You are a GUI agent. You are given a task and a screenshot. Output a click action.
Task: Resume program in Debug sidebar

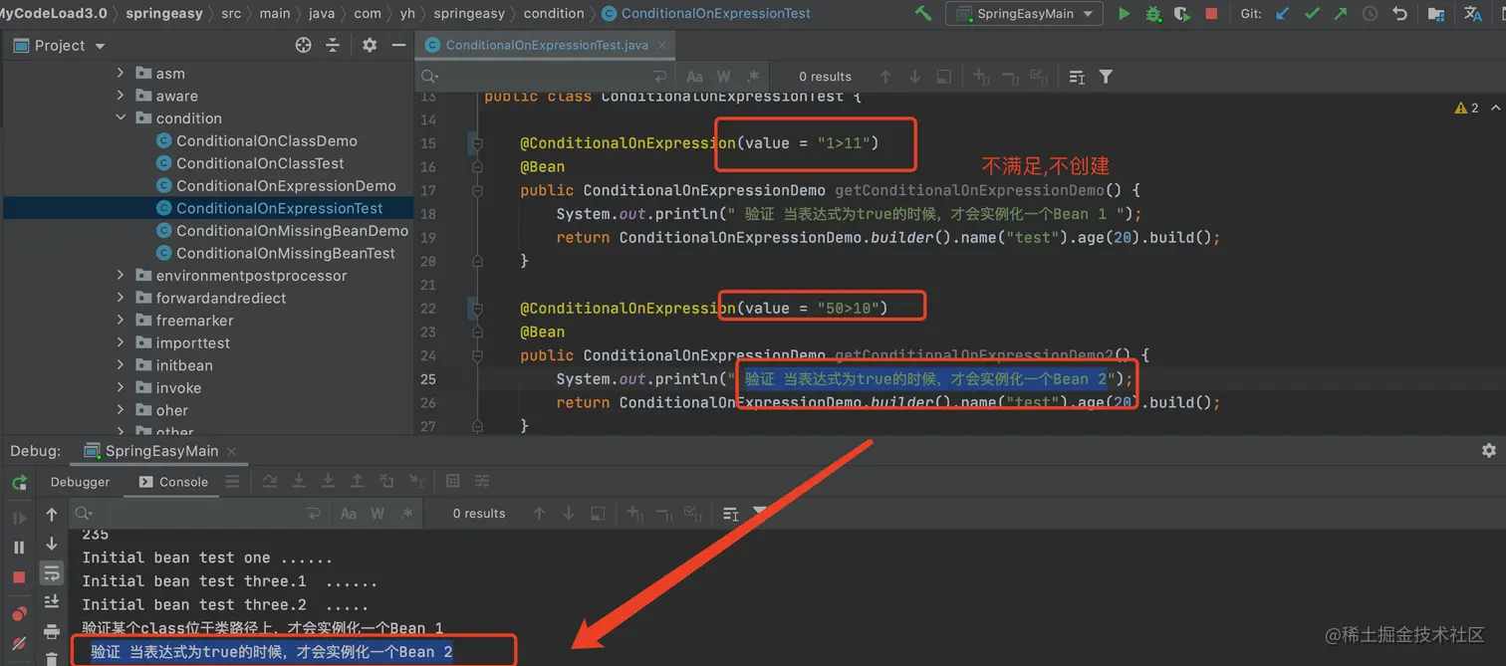tap(19, 518)
